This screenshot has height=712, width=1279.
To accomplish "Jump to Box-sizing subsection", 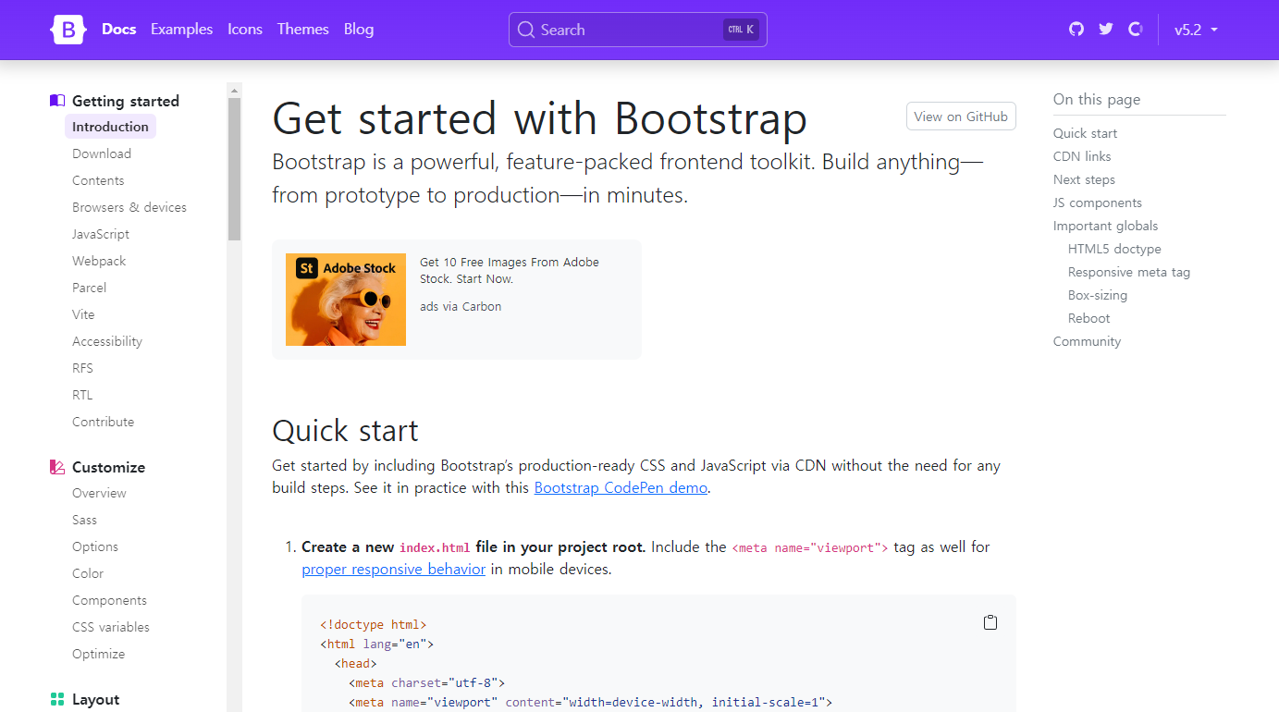I will [1098, 295].
